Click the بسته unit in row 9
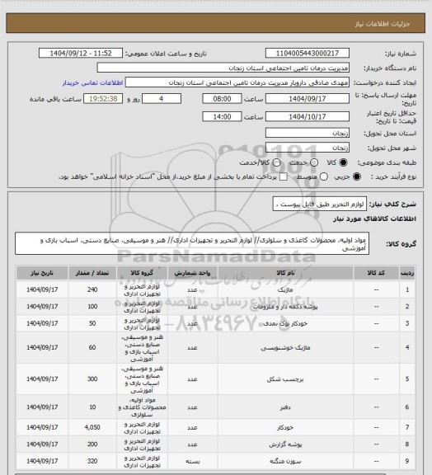This screenshot has width=432, height=475. [x=192, y=461]
